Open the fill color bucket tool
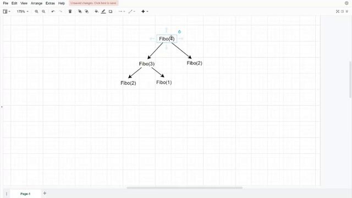352x198 pixels. [x=97, y=12]
